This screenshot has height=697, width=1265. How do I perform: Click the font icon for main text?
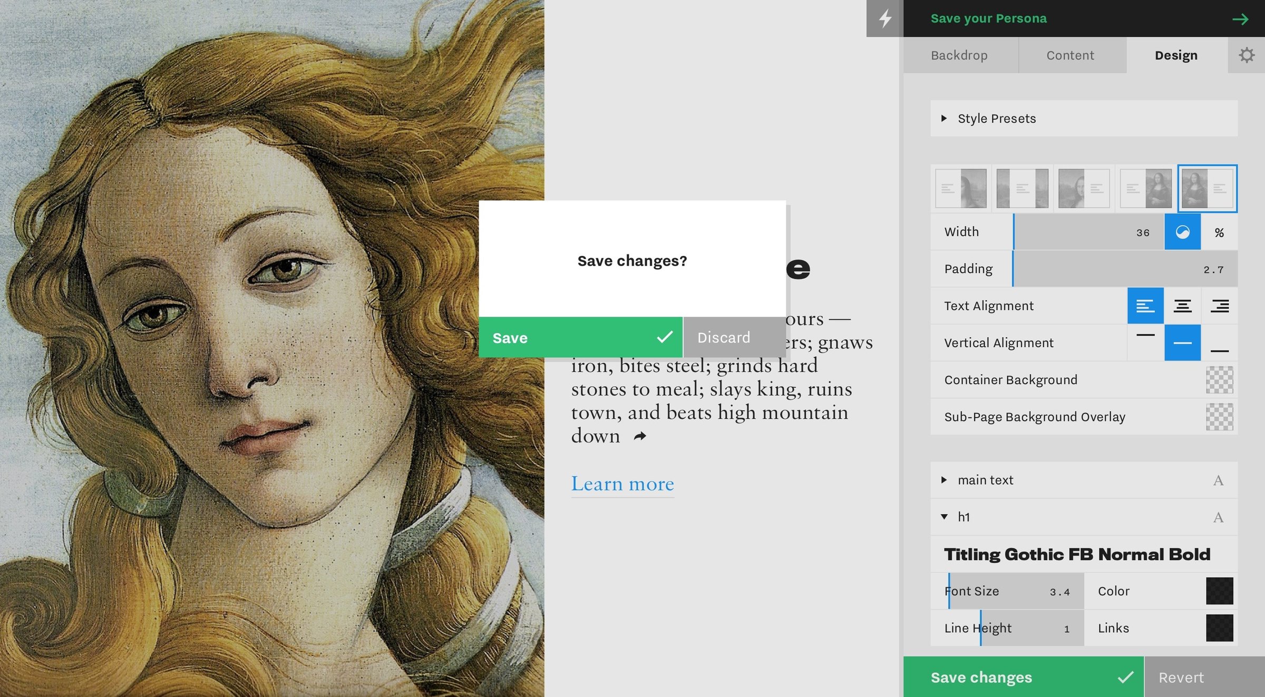(x=1218, y=480)
